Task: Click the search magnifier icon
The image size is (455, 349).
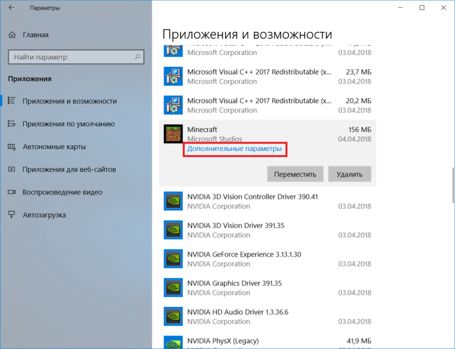Action: pos(137,57)
